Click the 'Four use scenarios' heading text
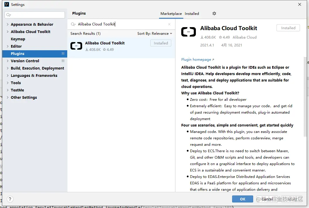This screenshot has width=309, height=208. coord(237,125)
